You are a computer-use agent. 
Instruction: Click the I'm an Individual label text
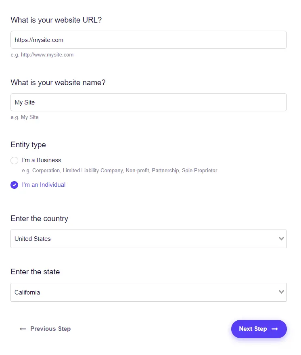click(x=44, y=185)
